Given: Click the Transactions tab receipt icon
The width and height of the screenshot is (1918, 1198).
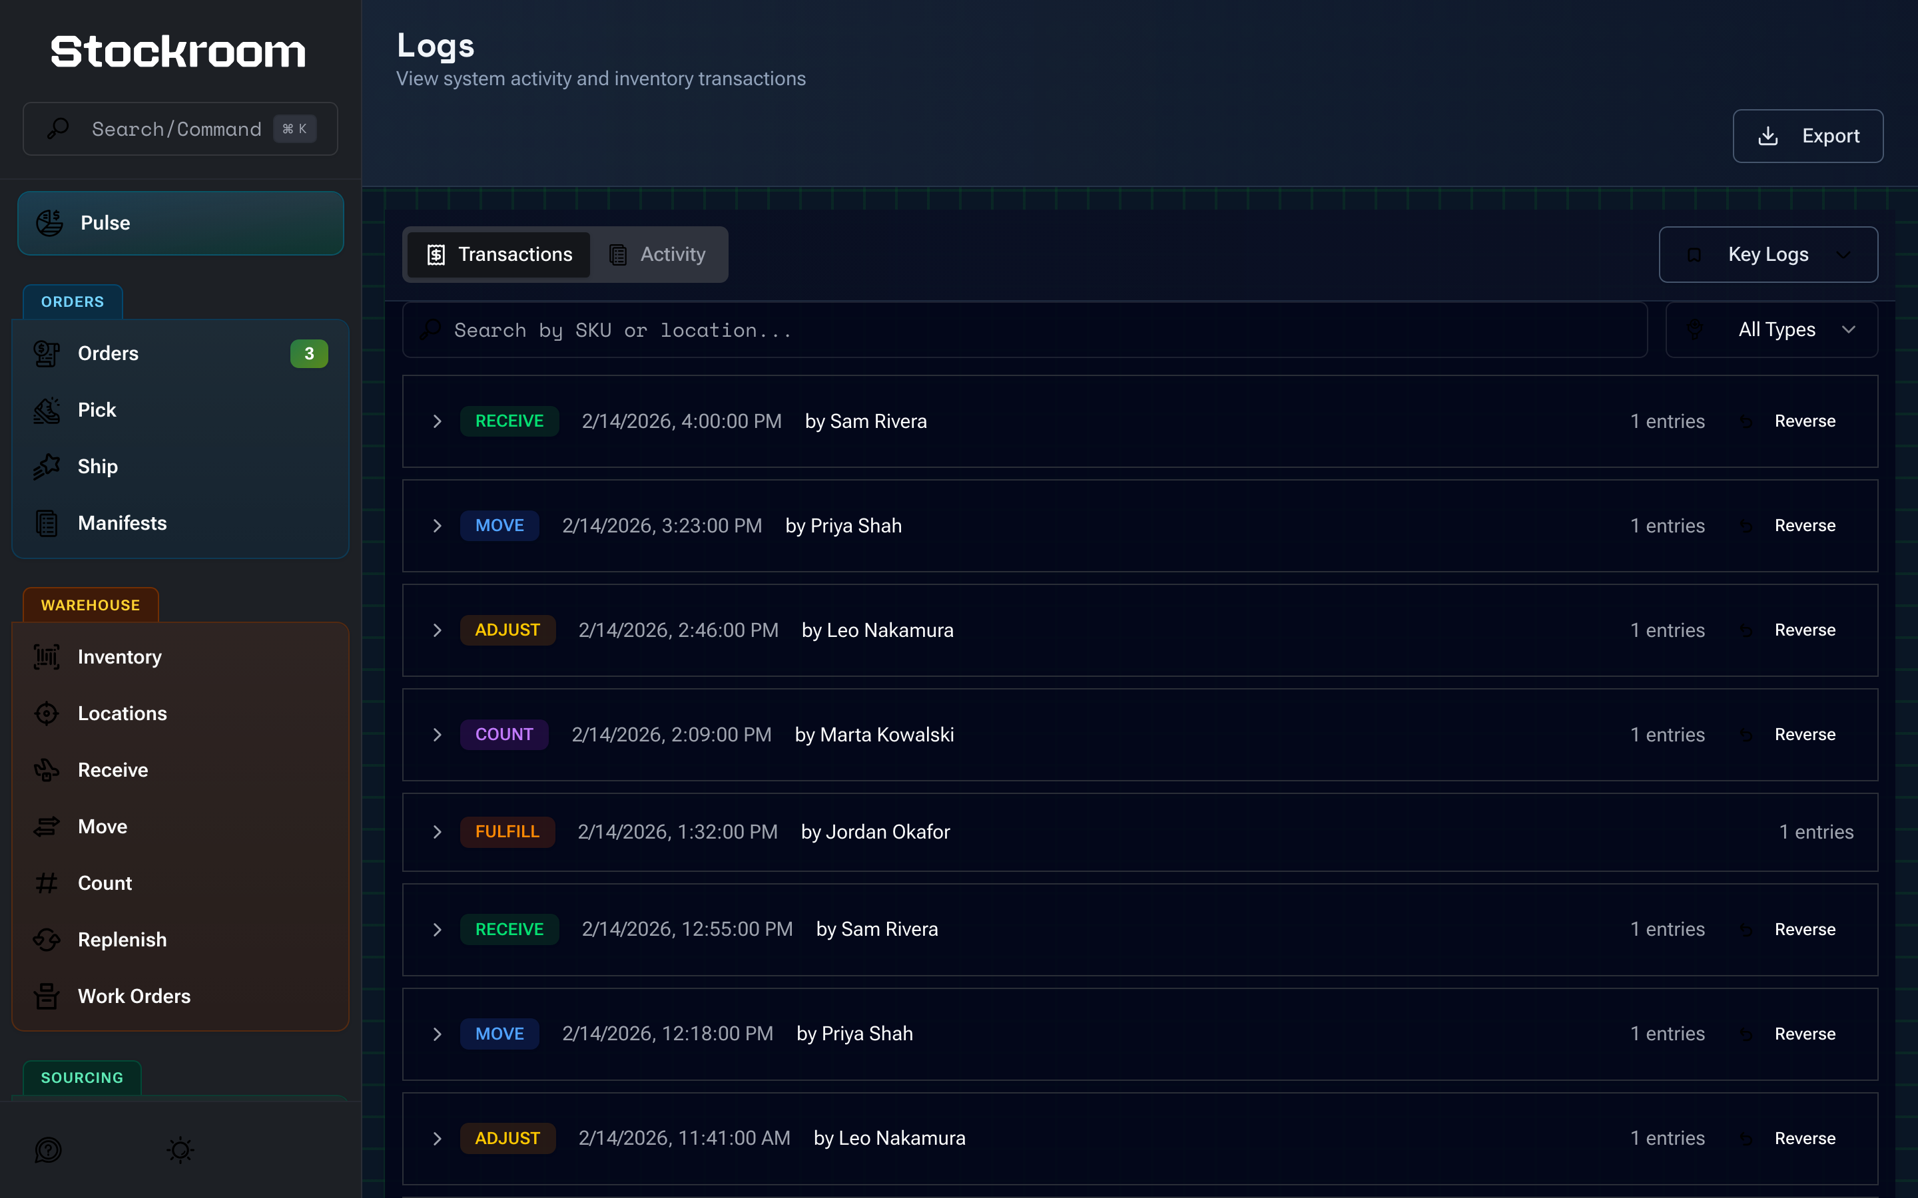Looking at the screenshot, I should (436, 255).
